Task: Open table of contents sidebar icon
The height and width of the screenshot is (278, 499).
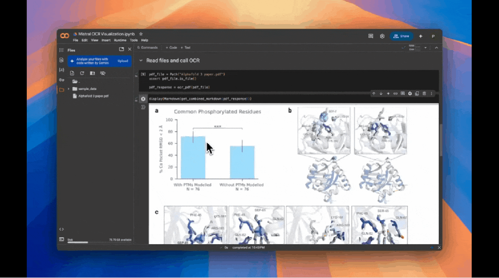Action: [x=62, y=50]
